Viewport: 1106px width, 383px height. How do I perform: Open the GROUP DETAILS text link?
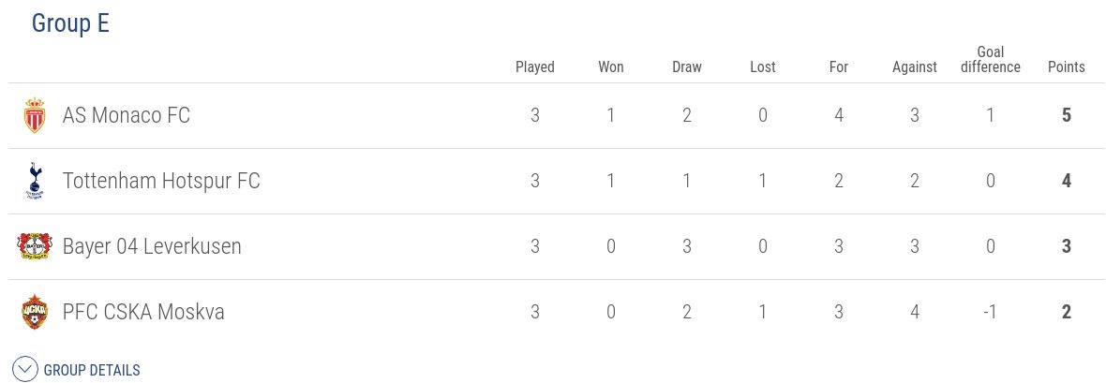(x=92, y=370)
